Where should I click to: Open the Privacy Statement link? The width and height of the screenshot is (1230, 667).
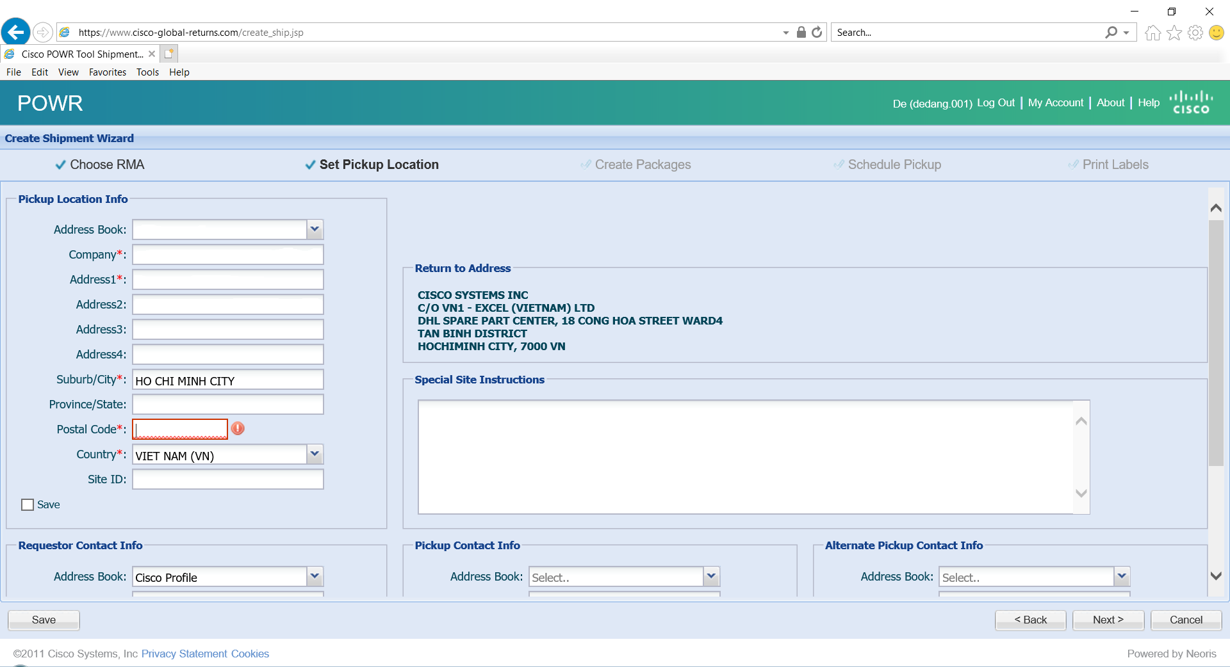click(x=184, y=654)
